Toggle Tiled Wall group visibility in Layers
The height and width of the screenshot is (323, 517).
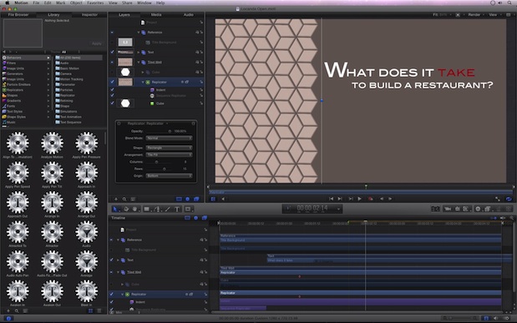pos(112,62)
